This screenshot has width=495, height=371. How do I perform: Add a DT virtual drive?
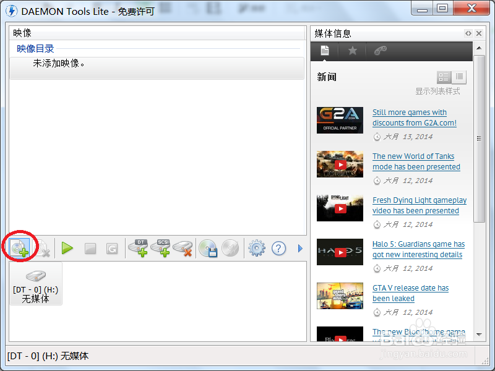pos(138,249)
